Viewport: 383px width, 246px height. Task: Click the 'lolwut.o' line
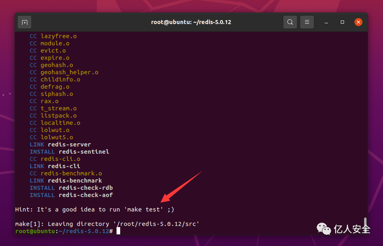[x=49, y=130]
